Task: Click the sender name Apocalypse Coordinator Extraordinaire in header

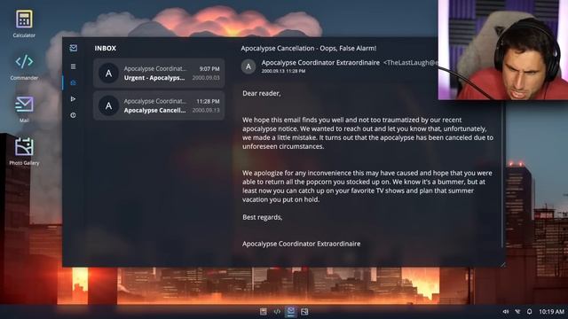Action: [x=320, y=63]
